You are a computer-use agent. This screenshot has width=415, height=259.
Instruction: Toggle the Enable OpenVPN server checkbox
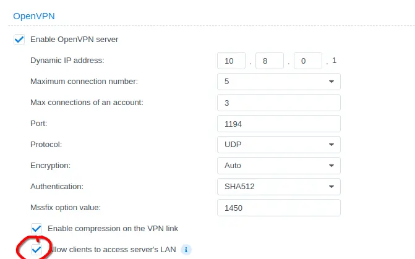(19, 40)
